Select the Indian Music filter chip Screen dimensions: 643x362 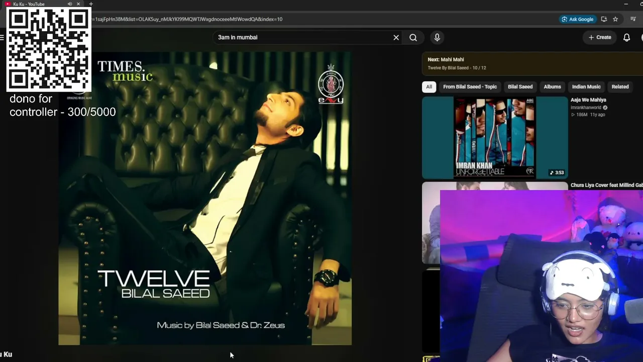click(x=586, y=86)
